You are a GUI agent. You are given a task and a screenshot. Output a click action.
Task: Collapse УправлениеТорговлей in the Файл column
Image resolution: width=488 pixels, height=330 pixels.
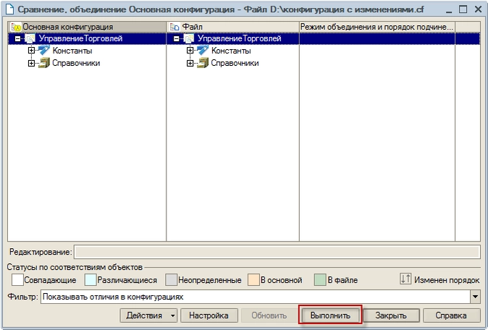click(x=177, y=39)
